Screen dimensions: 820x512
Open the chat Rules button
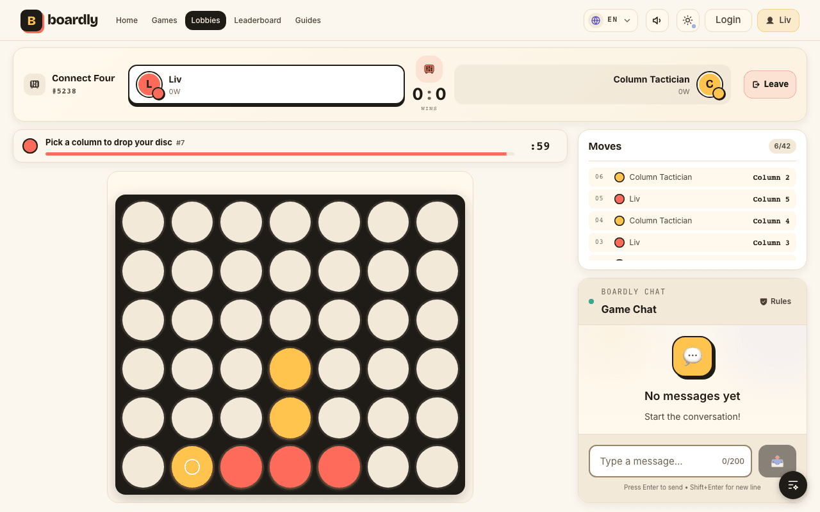(775, 301)
